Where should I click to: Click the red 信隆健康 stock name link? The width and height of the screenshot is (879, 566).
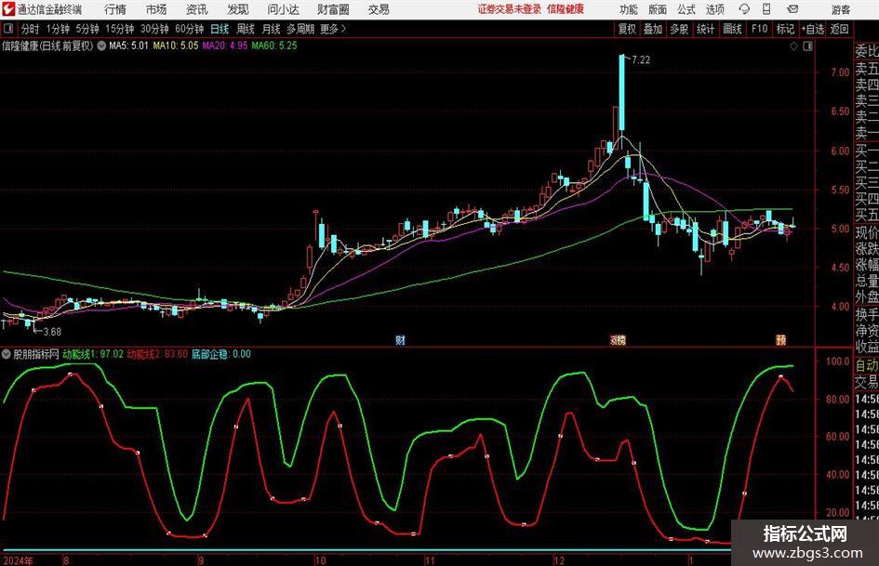point(566,9)
